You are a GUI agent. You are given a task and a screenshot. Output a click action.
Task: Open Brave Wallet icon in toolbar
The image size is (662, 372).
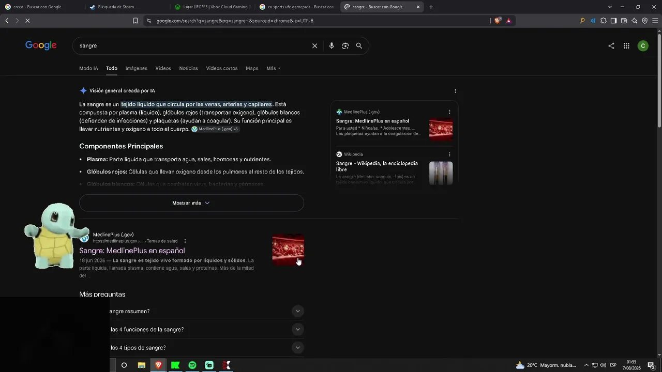pyautogui.click(x=624, y=21)
